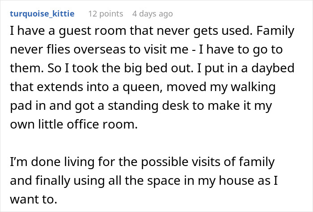Click the word 'finally' in the second paragraph

[x=53, y=180]
